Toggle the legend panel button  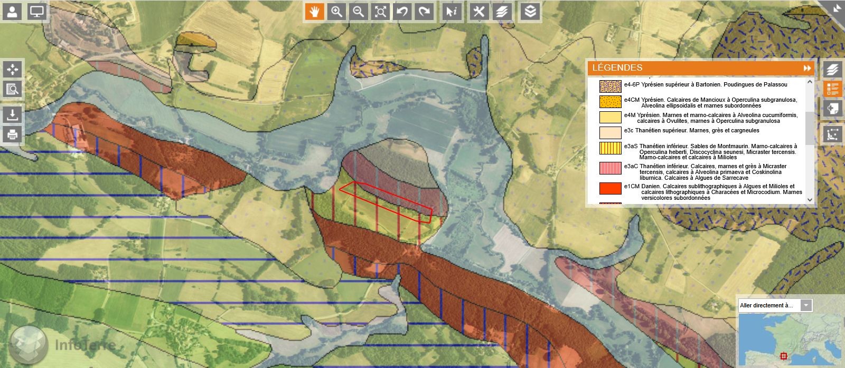pyautogui.click(x=833, y=89)
